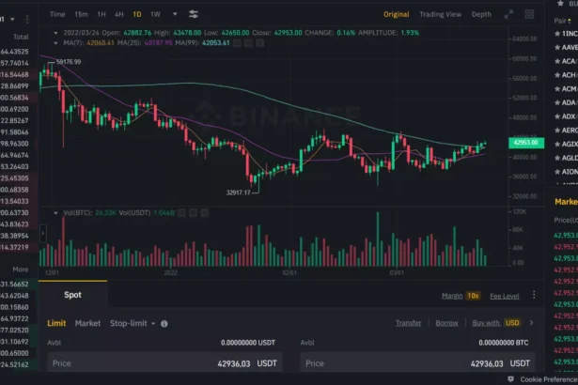Favorite the AAVE pair star
Screen dimensions: 578x385
point(557,47)
